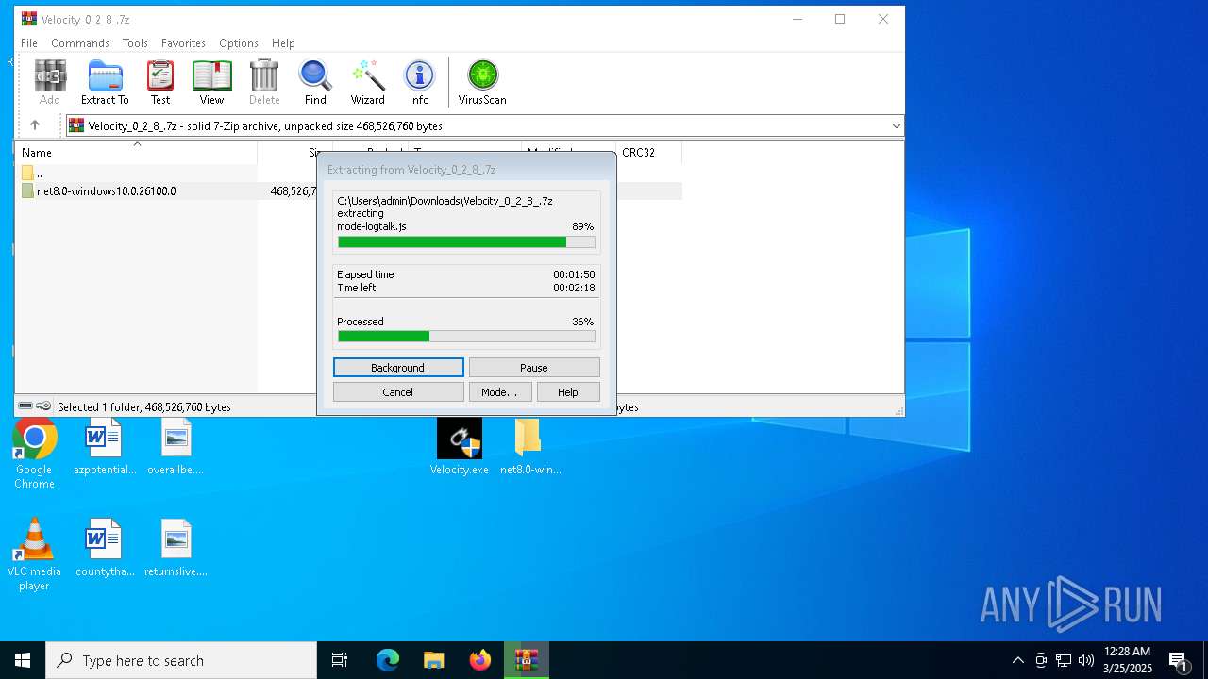Open the File menu
The width and height of the screenshot is (1208, 679).
(29, 43)
